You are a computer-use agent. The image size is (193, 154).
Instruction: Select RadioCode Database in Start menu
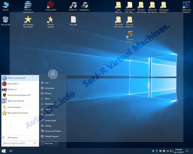(20, 101)
